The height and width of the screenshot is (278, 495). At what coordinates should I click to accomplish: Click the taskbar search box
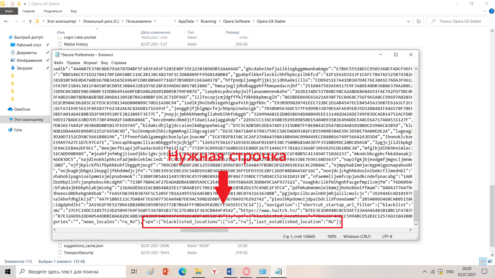pos(71,271)
